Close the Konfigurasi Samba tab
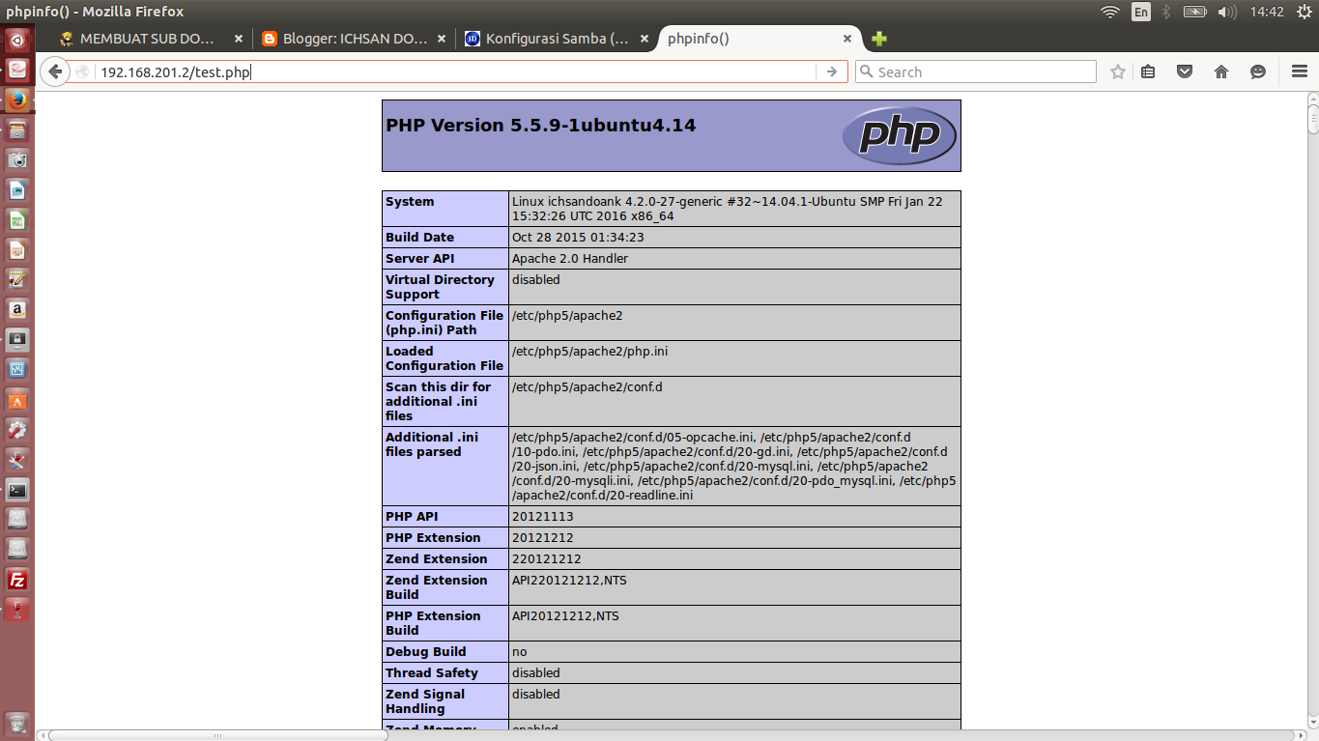Screen dimensions: 1319x741 coord(645,39)
